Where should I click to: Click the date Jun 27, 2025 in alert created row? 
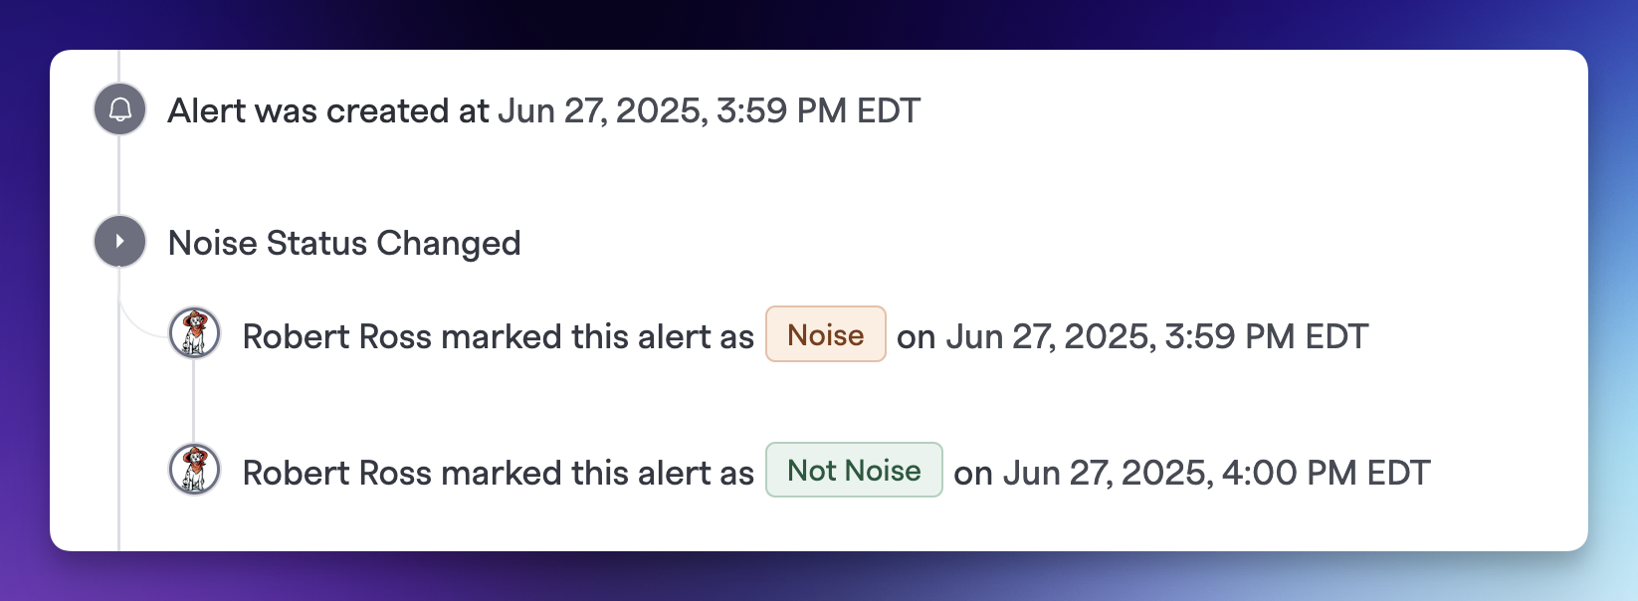click(602, 110)
